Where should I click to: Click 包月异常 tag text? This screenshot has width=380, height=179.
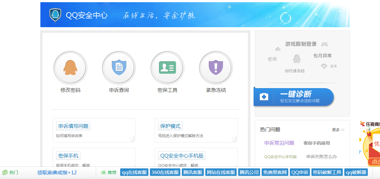pyautogui.click(x=322, y=56)
